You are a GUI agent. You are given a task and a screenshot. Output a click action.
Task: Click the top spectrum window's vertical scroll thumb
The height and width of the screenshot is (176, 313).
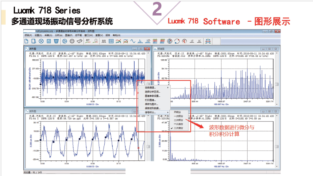pos(277,84)
